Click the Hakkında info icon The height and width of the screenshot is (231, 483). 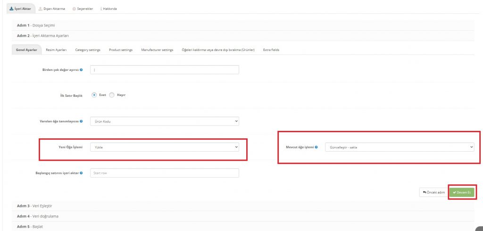coord(101,9)
